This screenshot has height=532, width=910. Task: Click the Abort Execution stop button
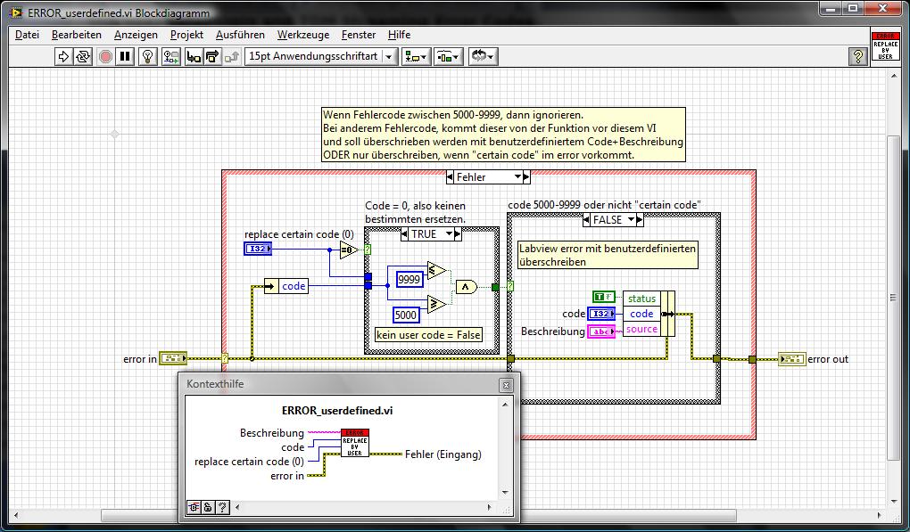(x=105, y=56)
